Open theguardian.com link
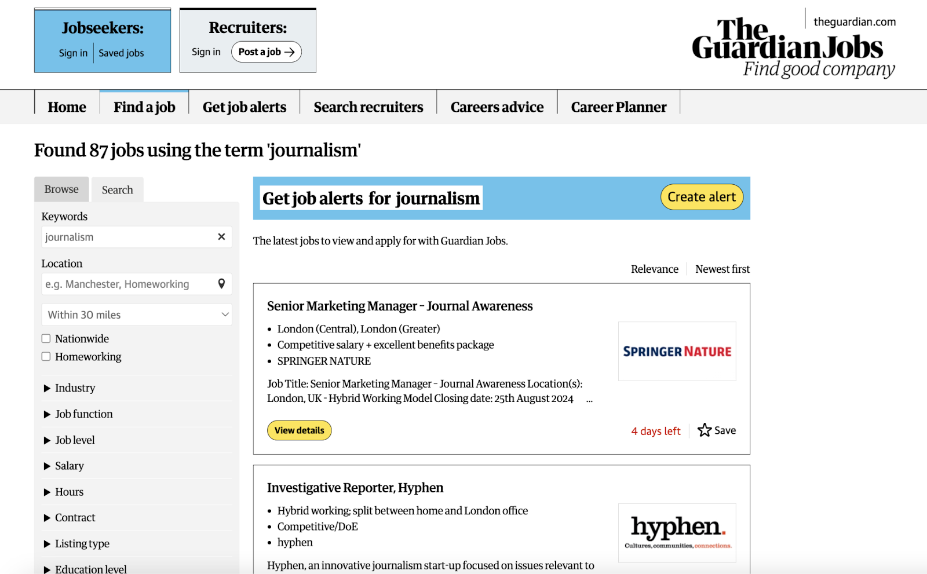The height and width of the screenshot is (574, 927). 855,22
